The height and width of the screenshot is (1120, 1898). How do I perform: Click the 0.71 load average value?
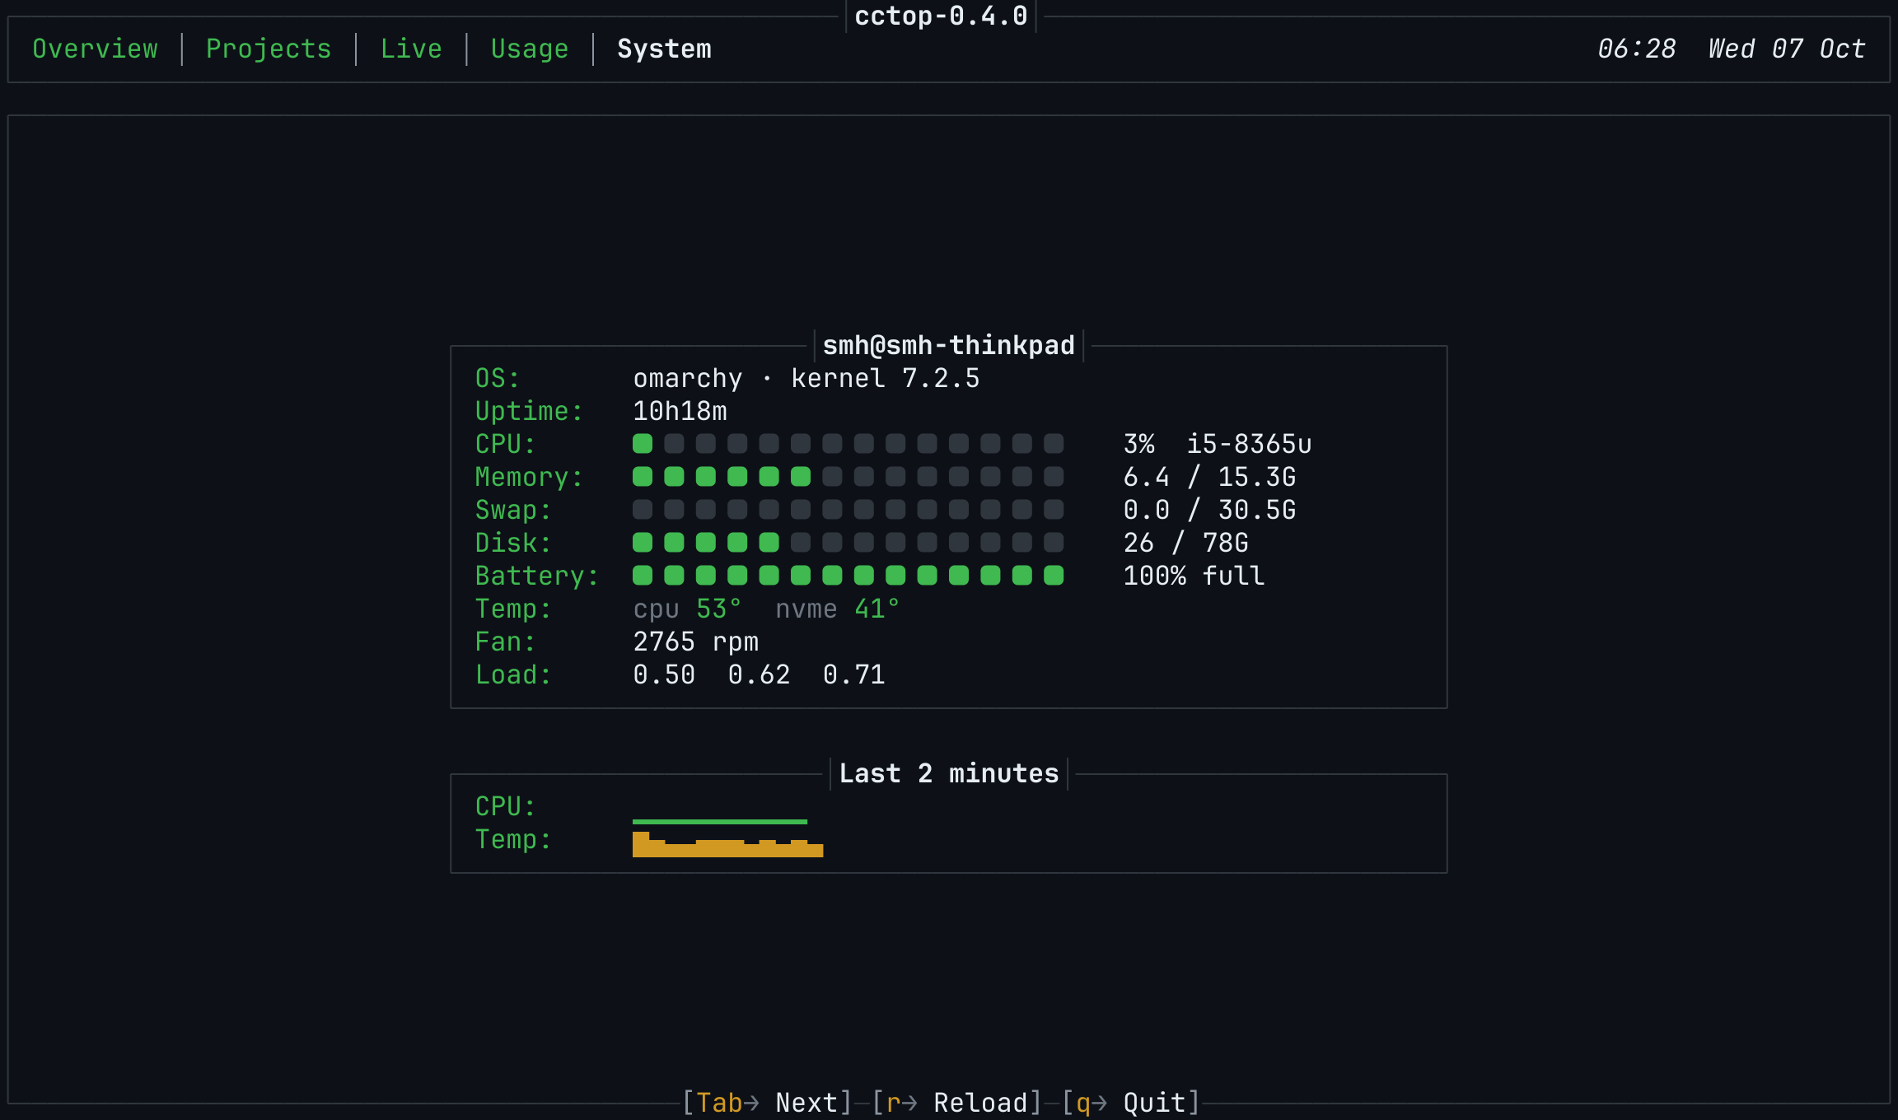(x=853, y=674)
